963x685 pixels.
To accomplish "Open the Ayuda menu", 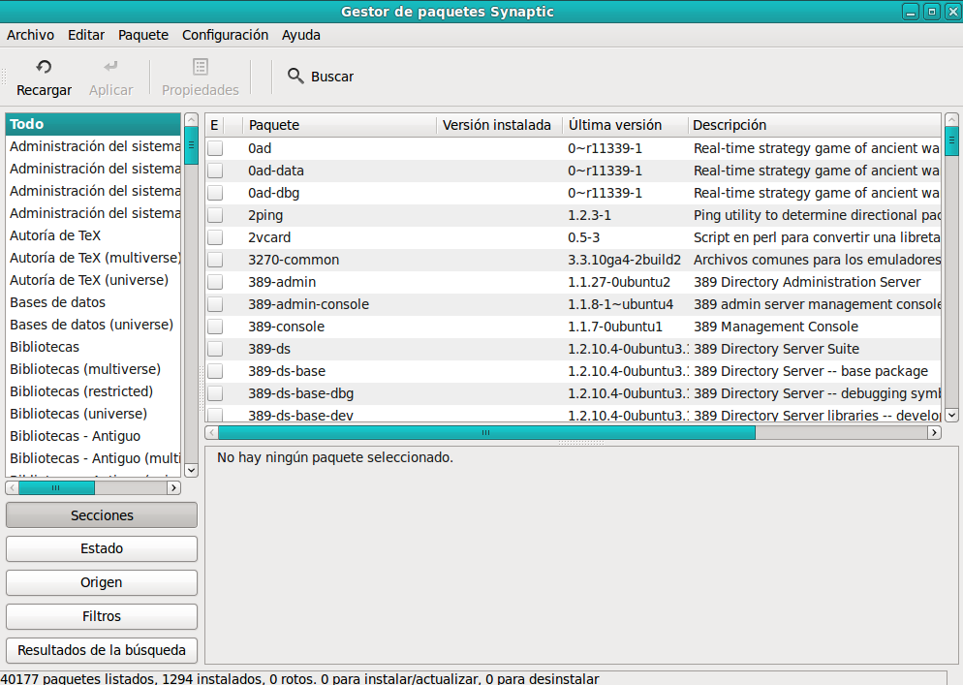I will [x=301, y=35].
